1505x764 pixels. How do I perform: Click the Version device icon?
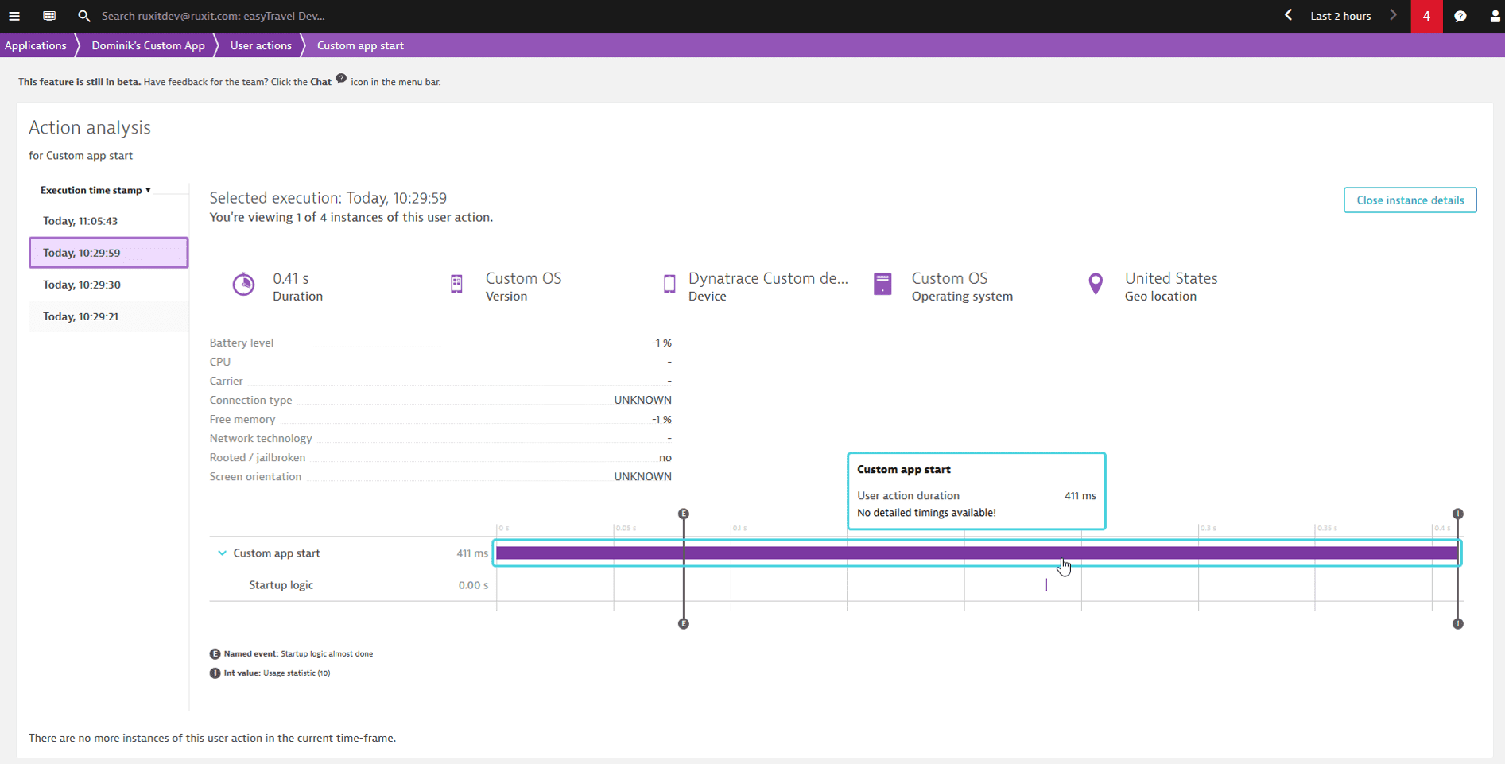tap(456, 284)
